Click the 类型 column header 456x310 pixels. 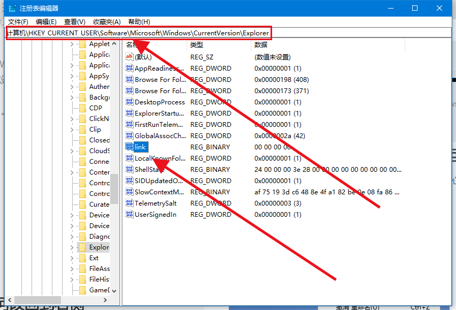pos(219,44)
